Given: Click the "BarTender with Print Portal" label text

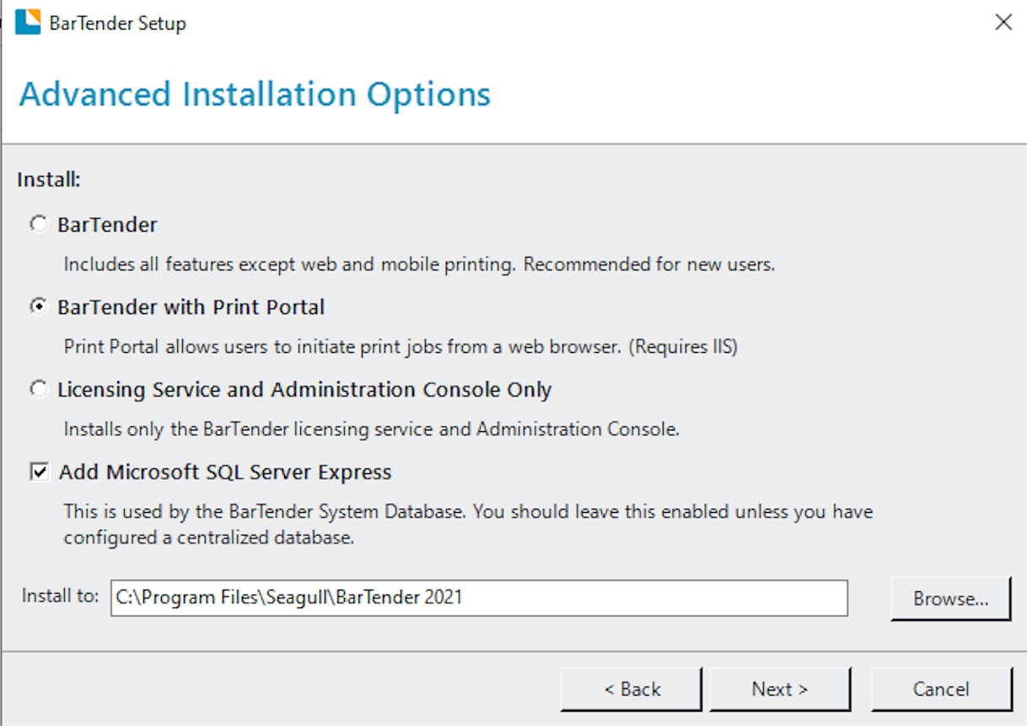Looking at the screenshot, I should (x=191, y=307).
